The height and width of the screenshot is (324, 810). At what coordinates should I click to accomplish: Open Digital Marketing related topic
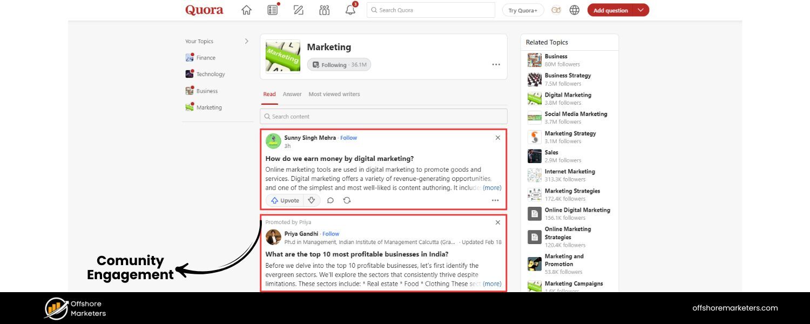click(x=568, y=95)
